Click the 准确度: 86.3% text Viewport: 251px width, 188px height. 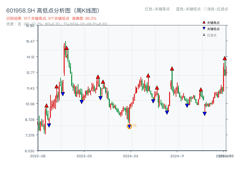click(x=84, y=18)
